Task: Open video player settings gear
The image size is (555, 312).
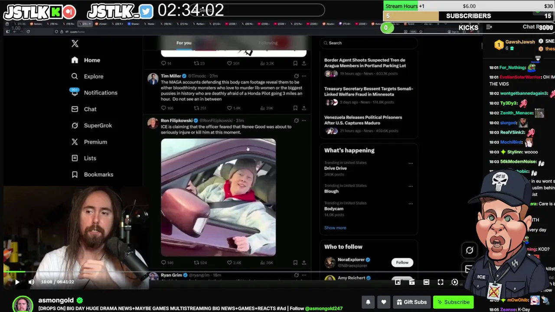Action: [454, 282]
